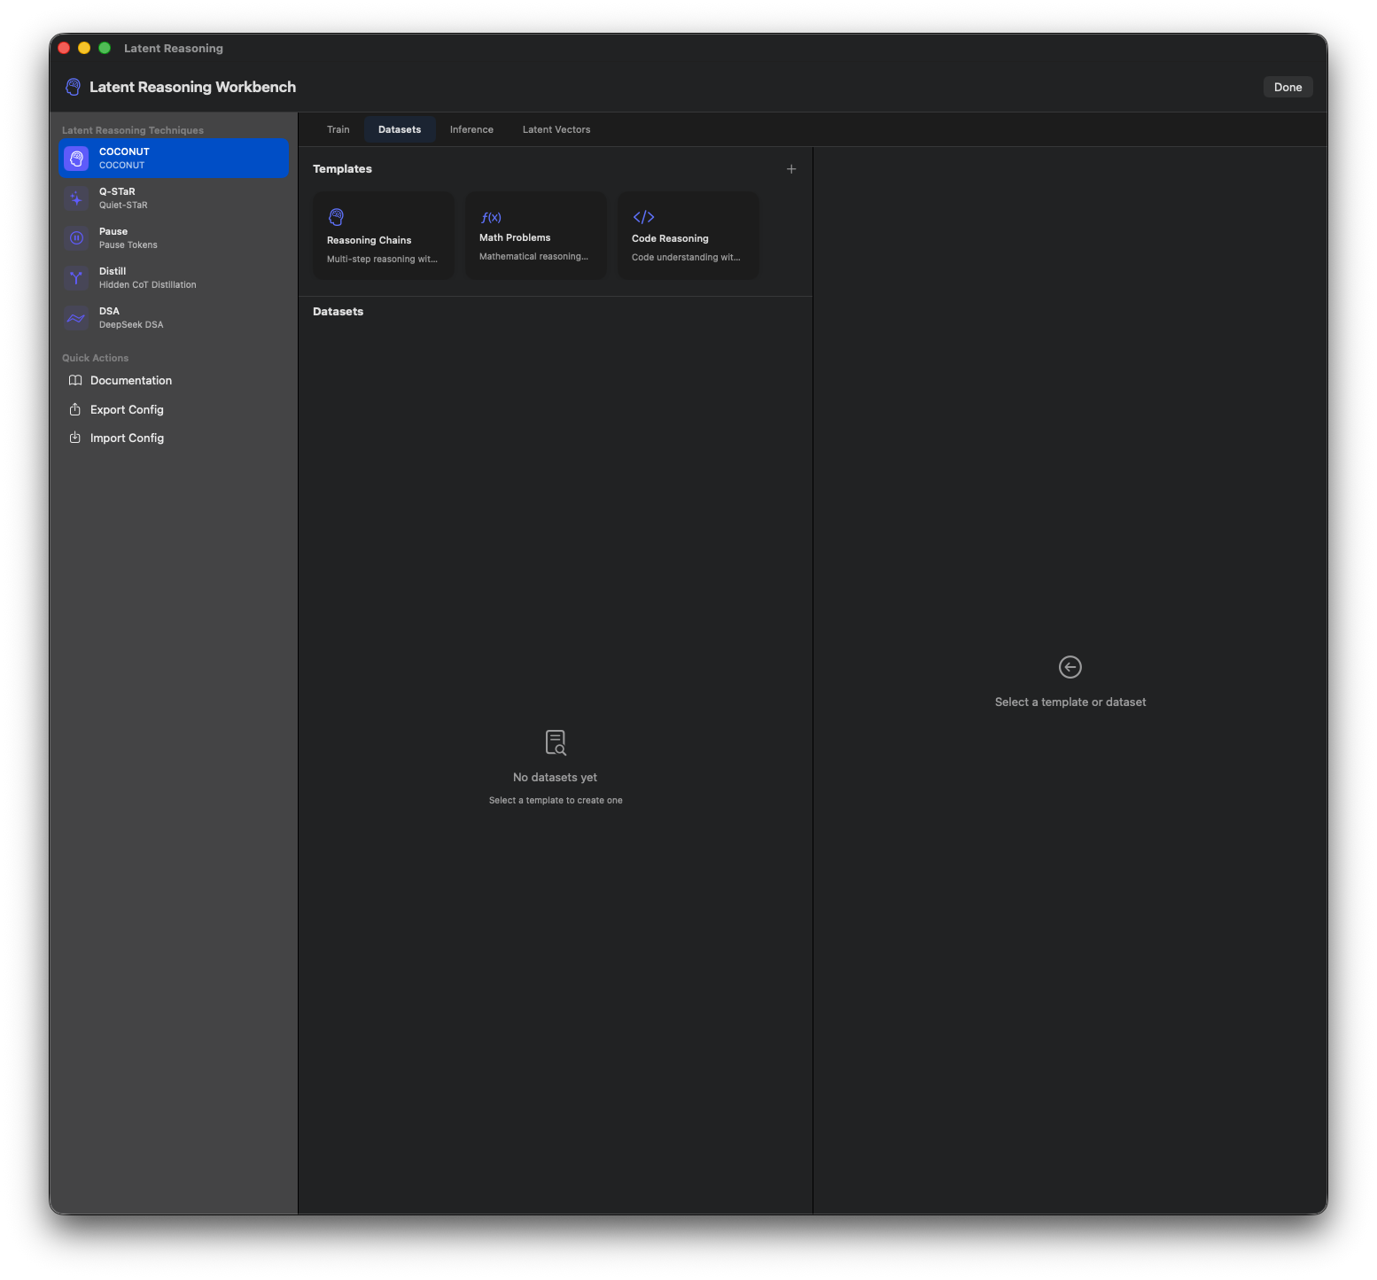Click the circled left-arrow placeholder icon
The width and height of the screenshot is (1377, 1280).
pyautogui.click(x=1070, y=667)
